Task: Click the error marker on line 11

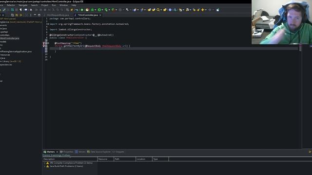Action: point(44,46)
